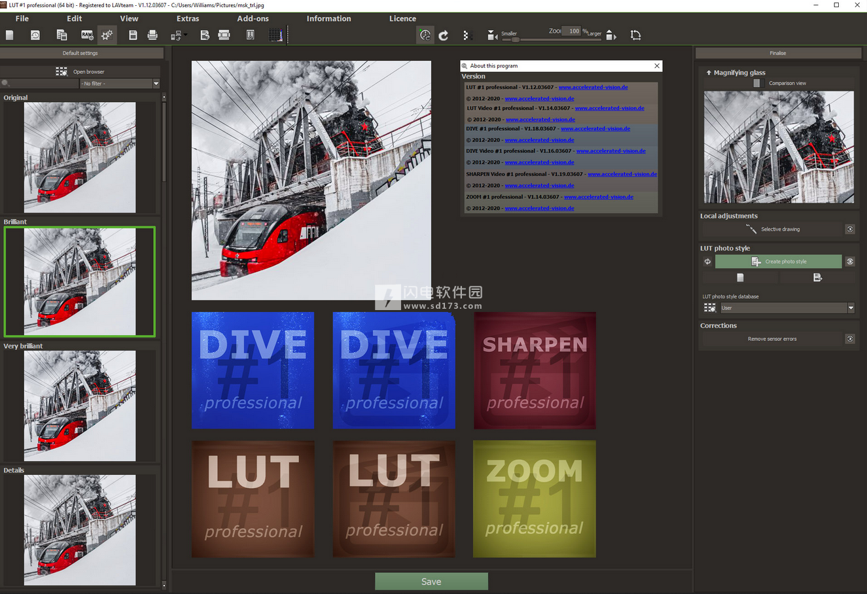
Task: Open the LUT Video #1 professional website link
Action: [609, 108]
